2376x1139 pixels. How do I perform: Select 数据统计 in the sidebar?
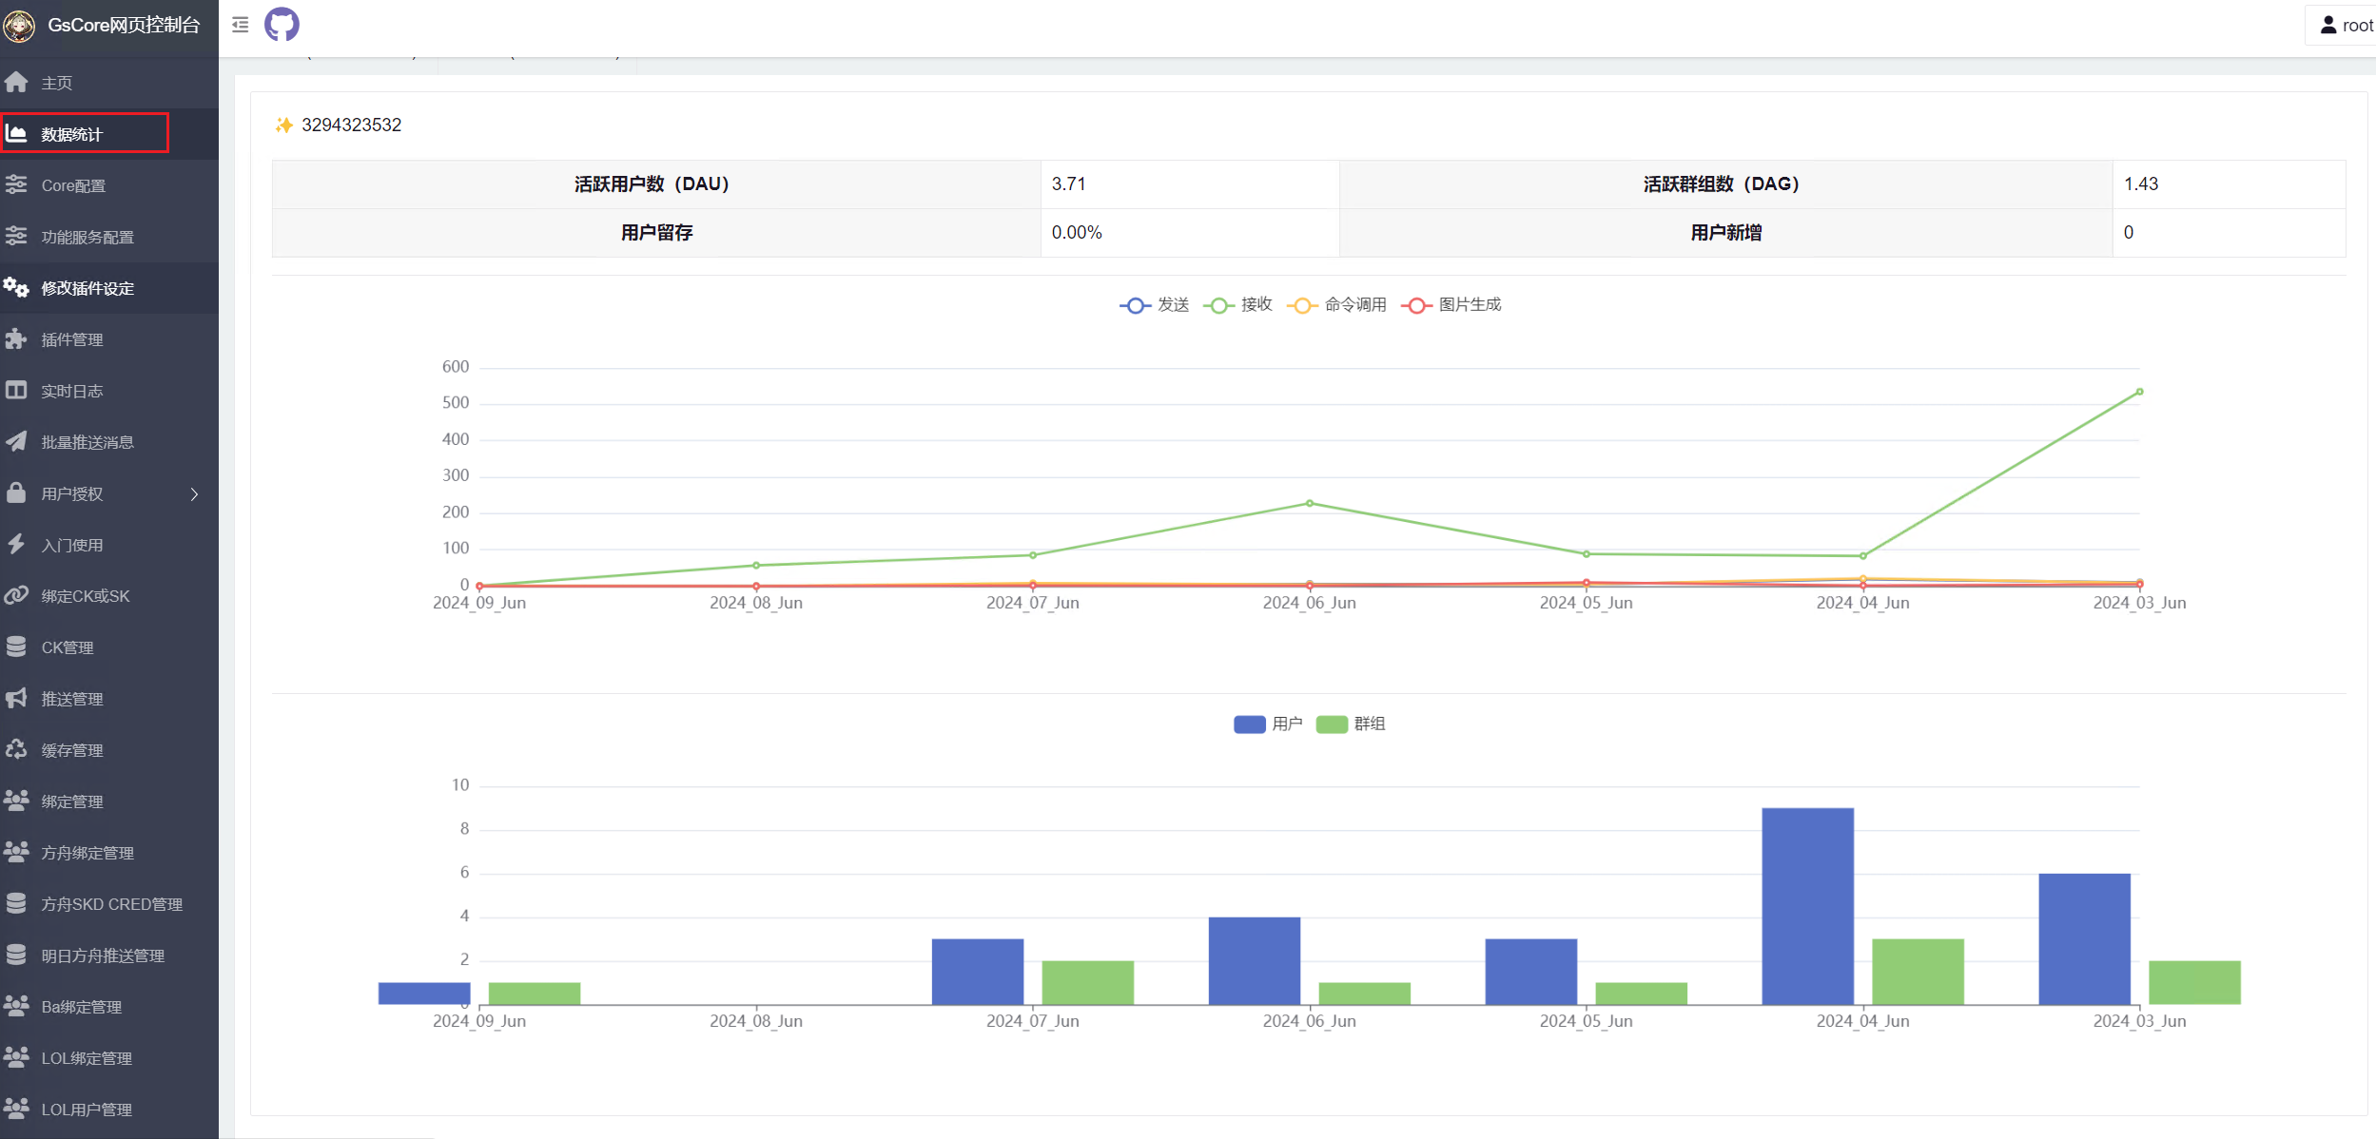tap(109, 134)
